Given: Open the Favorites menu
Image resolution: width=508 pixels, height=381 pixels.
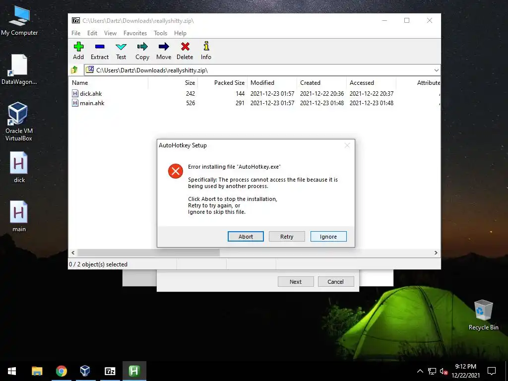Looking at the screenshot, I should (x=135, y=33).
